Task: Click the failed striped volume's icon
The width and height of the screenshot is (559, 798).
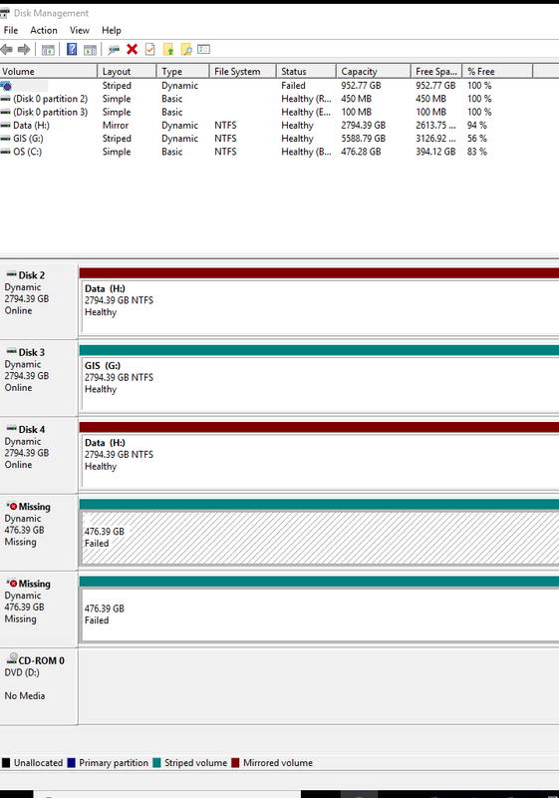Action: point(7,86)
